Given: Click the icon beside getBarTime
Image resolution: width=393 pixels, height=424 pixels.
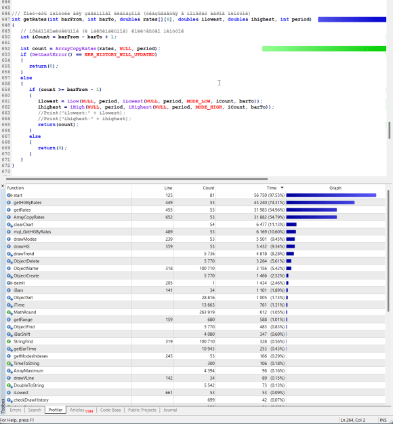Looking at the screenshot, I should [x=9, y=349].
